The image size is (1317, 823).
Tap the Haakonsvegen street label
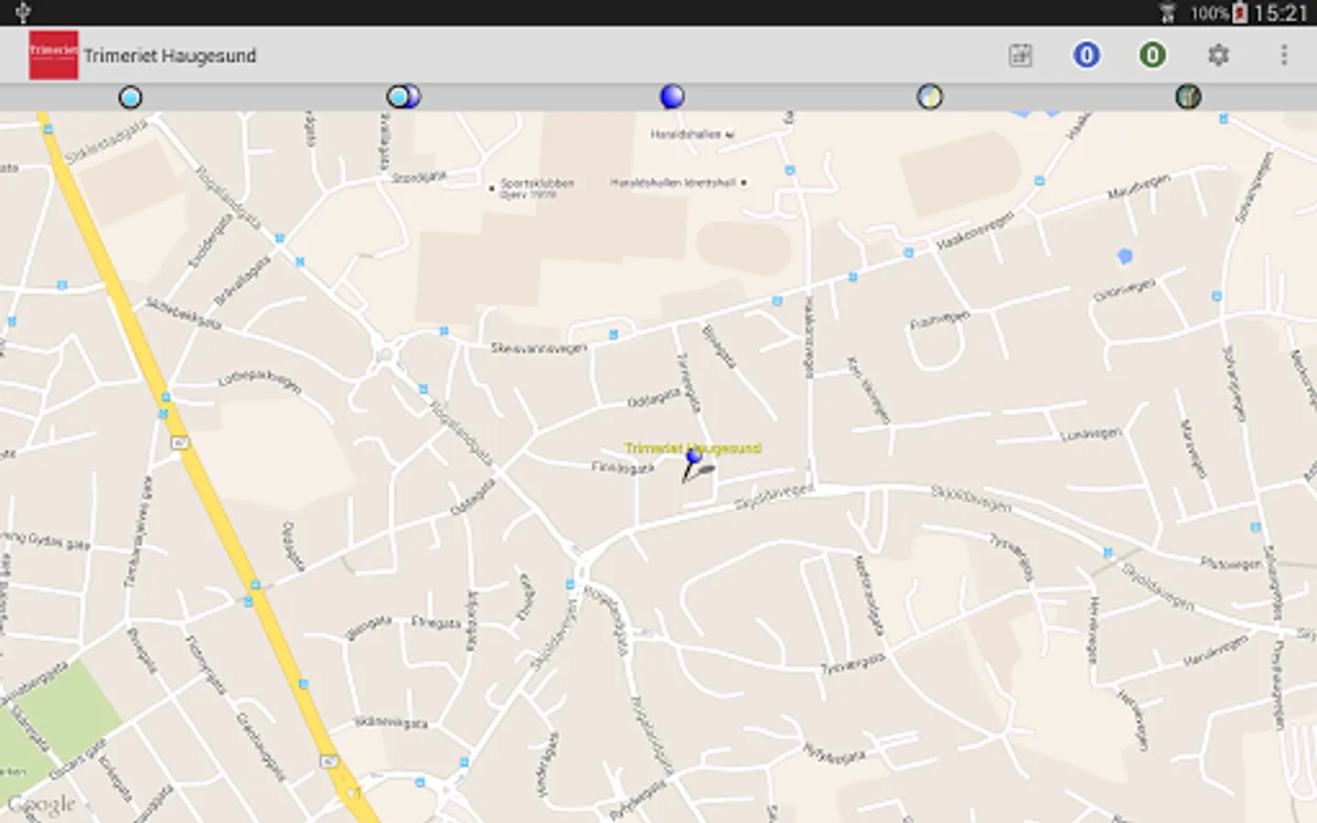point(975,231)
